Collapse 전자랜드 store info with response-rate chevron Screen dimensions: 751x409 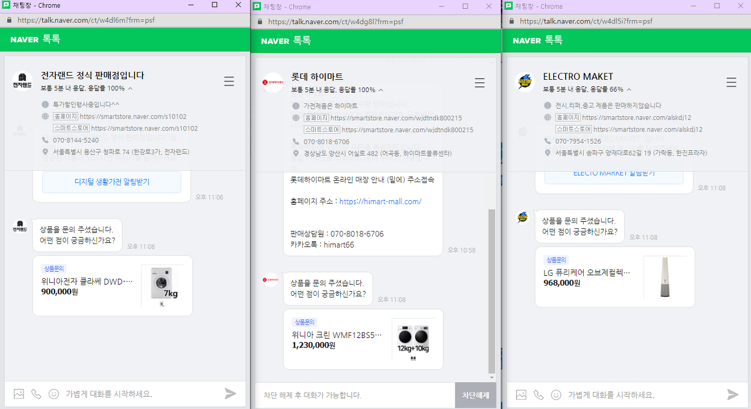(x=130, y=89)
